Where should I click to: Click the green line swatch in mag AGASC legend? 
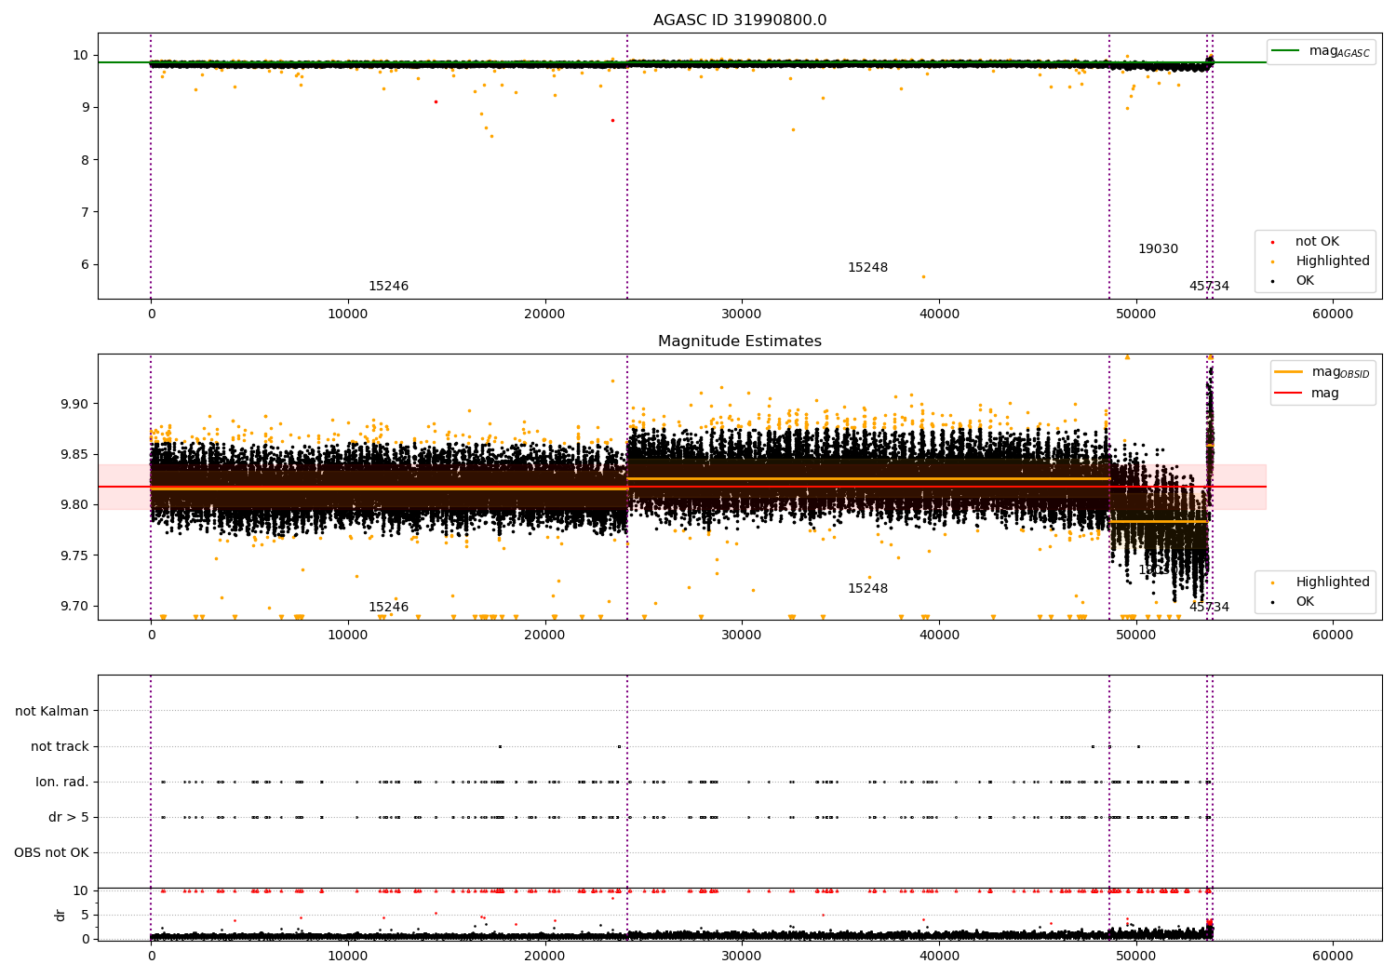click(x=1286, y=50)
